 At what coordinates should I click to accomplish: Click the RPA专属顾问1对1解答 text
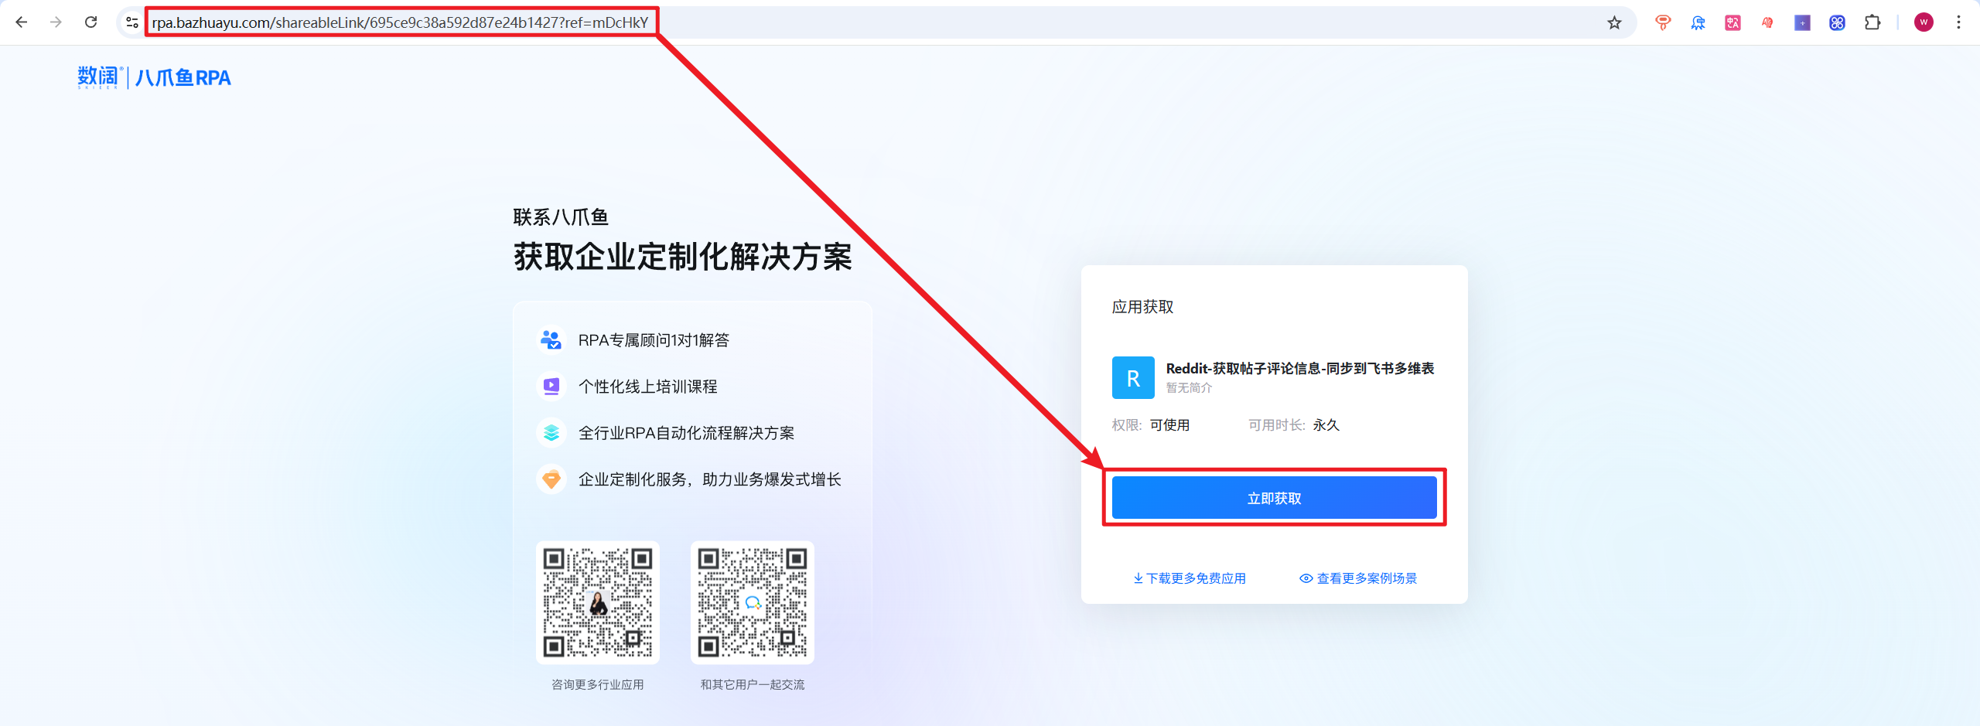pyautogui.click(x=654, y=340)
